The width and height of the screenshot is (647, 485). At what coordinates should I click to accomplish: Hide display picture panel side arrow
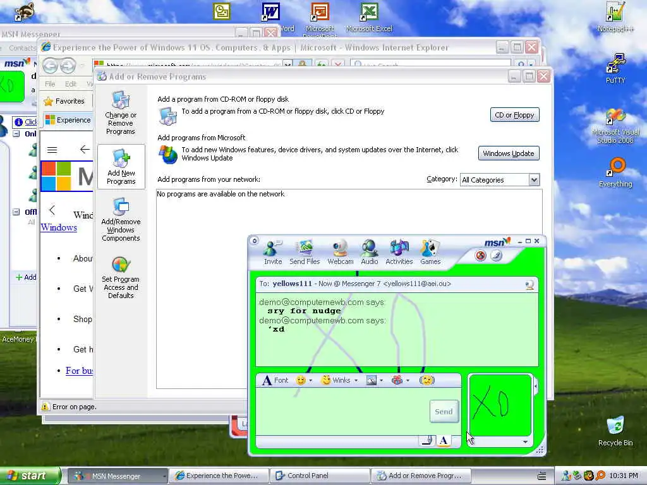[536, 387]
